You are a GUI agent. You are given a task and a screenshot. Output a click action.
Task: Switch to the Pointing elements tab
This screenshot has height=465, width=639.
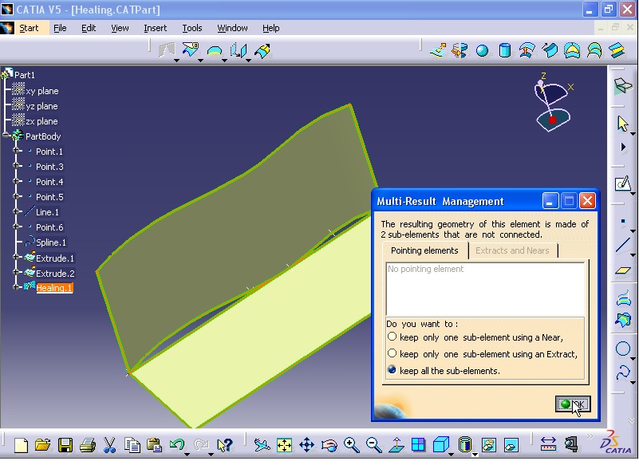click(x=424, y=250)
